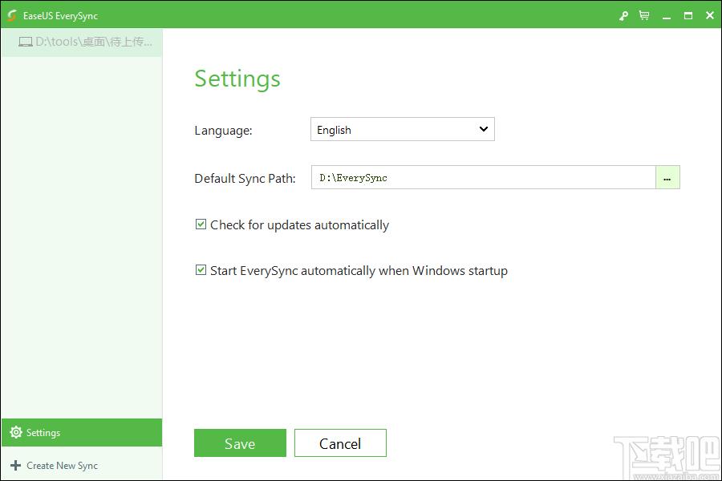Screen dimensions: 722x481
Task: Close the EverySync window
Action: [709, 15]
